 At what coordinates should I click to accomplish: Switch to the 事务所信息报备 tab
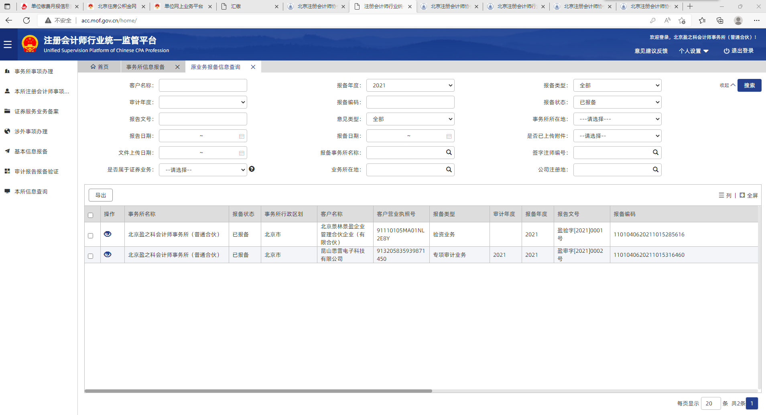(x=146, y=67)
